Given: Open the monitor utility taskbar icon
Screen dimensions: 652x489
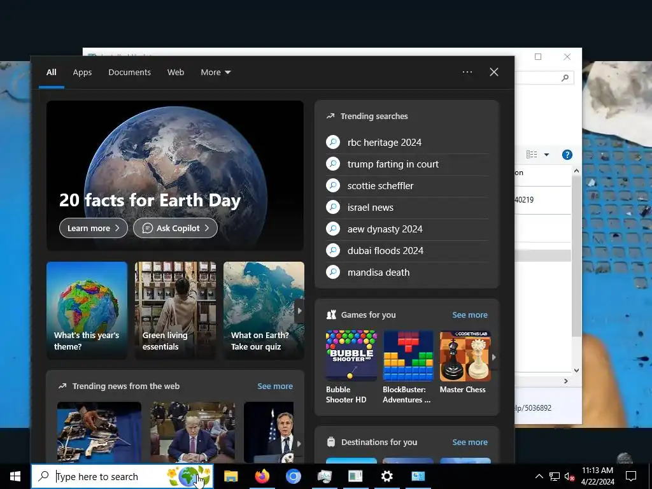Looking at the screenshot, I should 324,476.
